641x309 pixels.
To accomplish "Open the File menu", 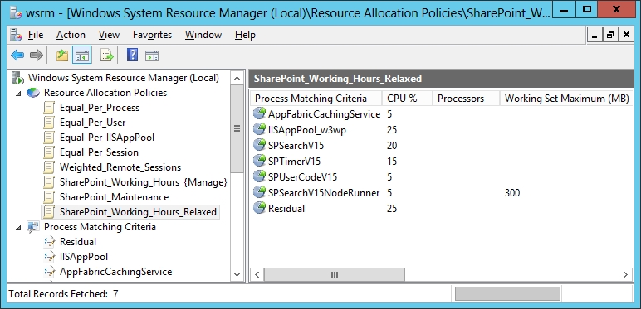I will (36, 35).
